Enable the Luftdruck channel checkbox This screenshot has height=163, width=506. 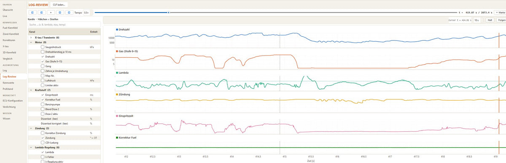click(x=43, y=80)
